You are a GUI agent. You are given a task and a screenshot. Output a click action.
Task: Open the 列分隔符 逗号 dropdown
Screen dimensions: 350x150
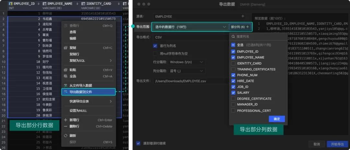[187, 71]
